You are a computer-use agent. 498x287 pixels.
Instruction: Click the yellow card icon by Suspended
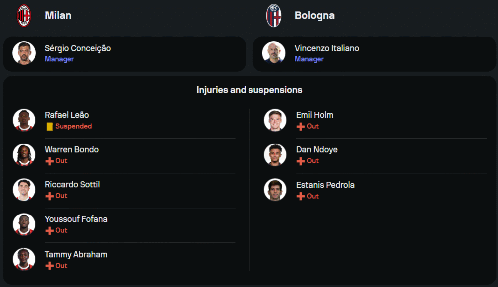[49, 127]
